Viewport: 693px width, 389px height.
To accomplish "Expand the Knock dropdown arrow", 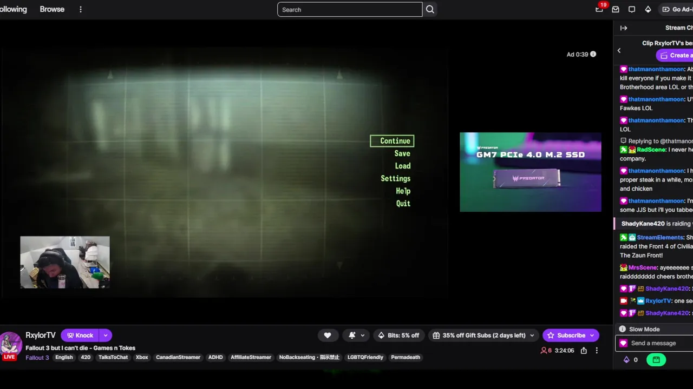I will [106, 336].
